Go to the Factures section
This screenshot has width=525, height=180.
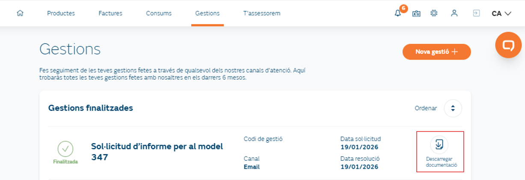point(110,13)
